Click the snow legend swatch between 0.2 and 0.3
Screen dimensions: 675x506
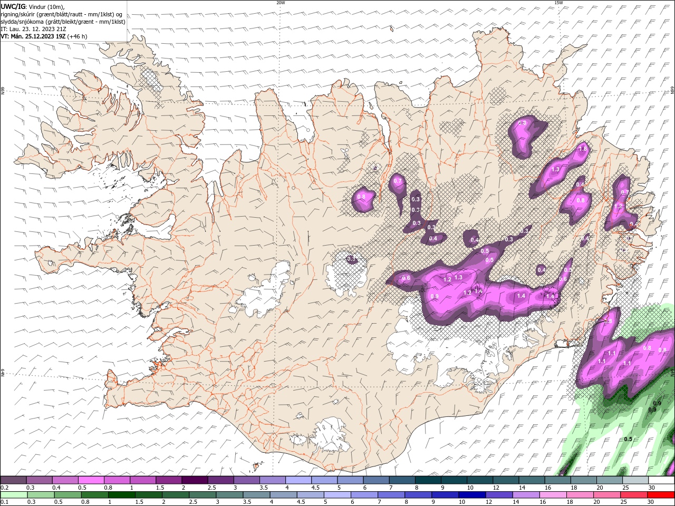(x=13, y=480)
